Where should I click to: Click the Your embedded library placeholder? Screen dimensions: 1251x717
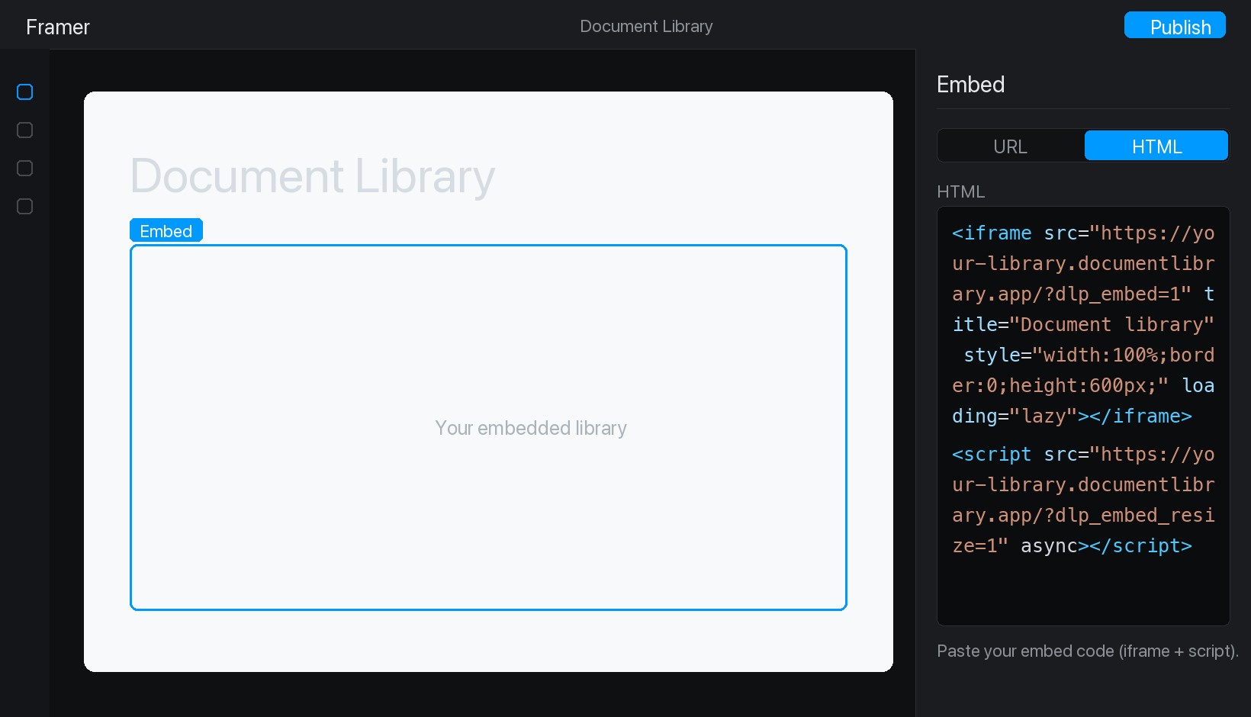click(531, 428)
